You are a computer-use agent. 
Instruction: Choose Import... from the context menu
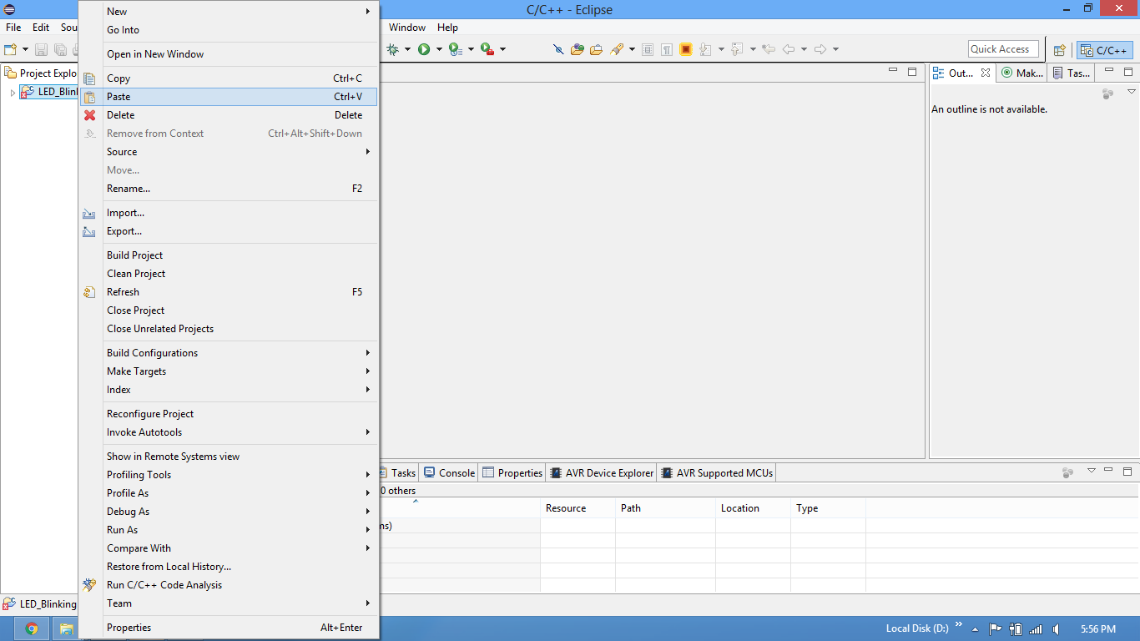click(229, 213)
